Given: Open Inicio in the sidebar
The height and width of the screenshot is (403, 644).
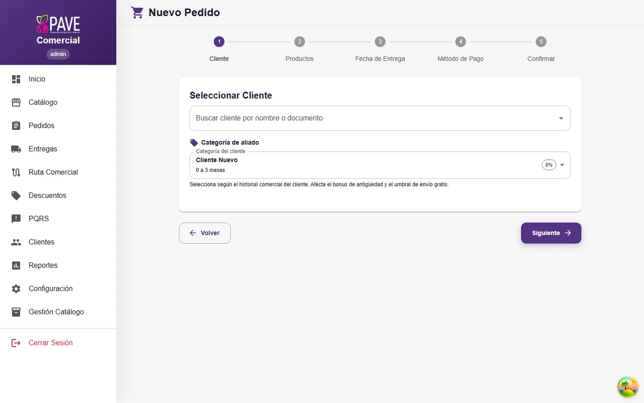Looking at the screenshot, I should pyautogui.click(x=58, y=79).
